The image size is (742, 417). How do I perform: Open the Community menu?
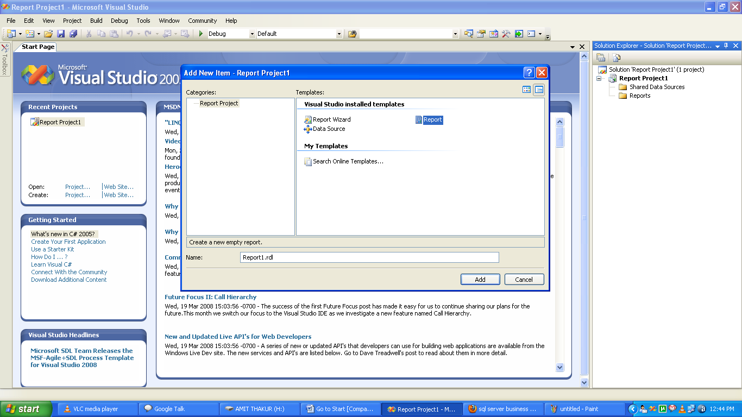click(x=202, y=21)
